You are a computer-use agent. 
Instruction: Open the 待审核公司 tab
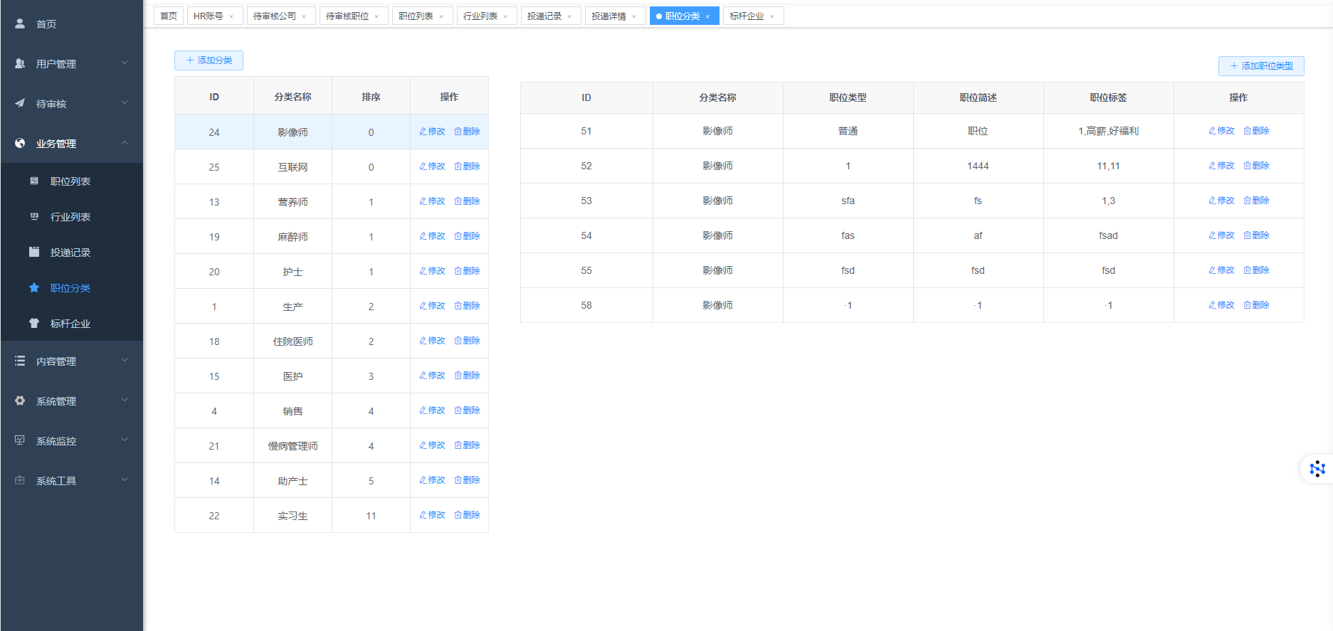(275, 16)
